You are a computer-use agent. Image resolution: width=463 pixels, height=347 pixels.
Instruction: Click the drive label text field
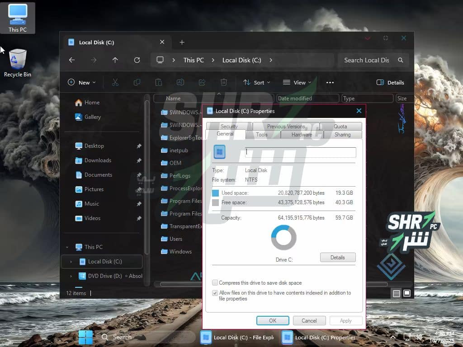pos(301,153)
